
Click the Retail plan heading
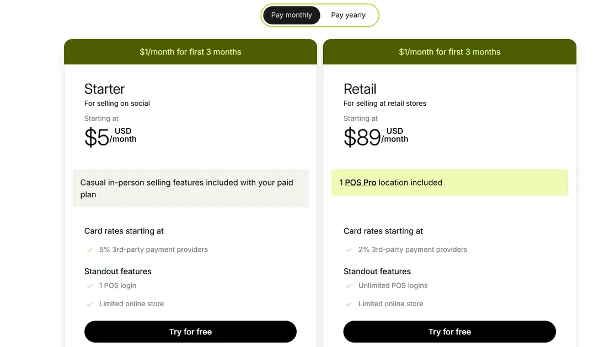tap(360, 89)
